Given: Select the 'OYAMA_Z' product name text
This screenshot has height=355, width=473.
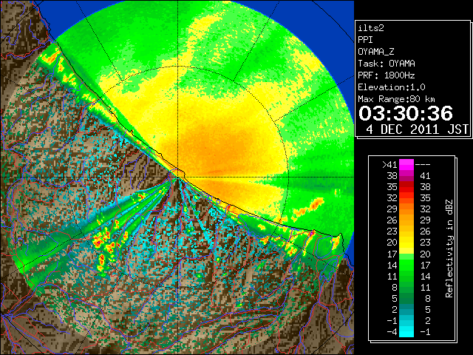Looking at the screenshot, I should (376, 52).
